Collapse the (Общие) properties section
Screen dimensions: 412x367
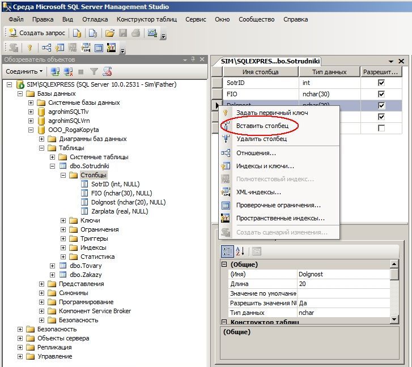224,264
